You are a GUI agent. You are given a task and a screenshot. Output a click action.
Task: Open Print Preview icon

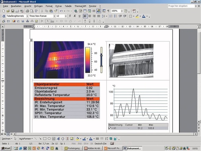32,11
